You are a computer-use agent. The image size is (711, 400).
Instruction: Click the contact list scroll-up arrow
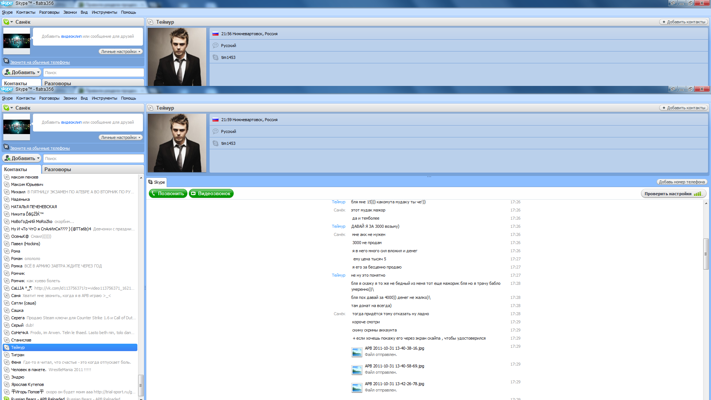(x=141, y=178)
